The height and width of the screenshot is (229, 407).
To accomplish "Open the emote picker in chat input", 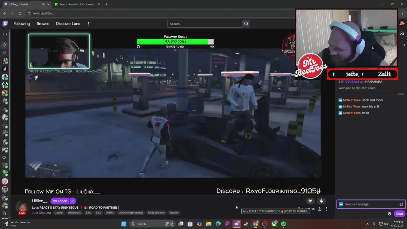I will point(401,205).
